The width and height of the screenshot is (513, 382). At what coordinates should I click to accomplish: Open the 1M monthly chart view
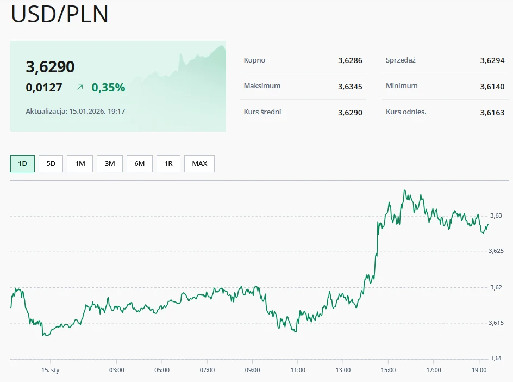pos(79,163)
